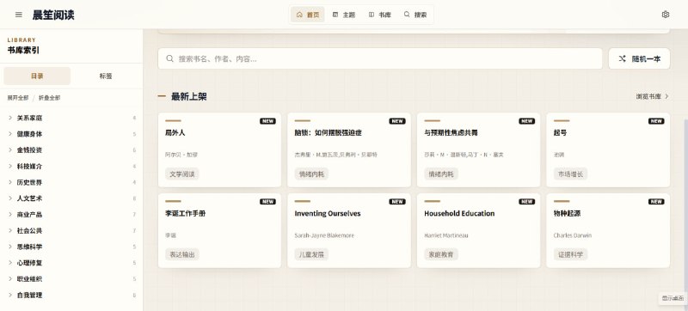This screenshot has height=311, width=688.
Task: Click the 市场增长 tag on 起号
Action: [x=570, y=174]
